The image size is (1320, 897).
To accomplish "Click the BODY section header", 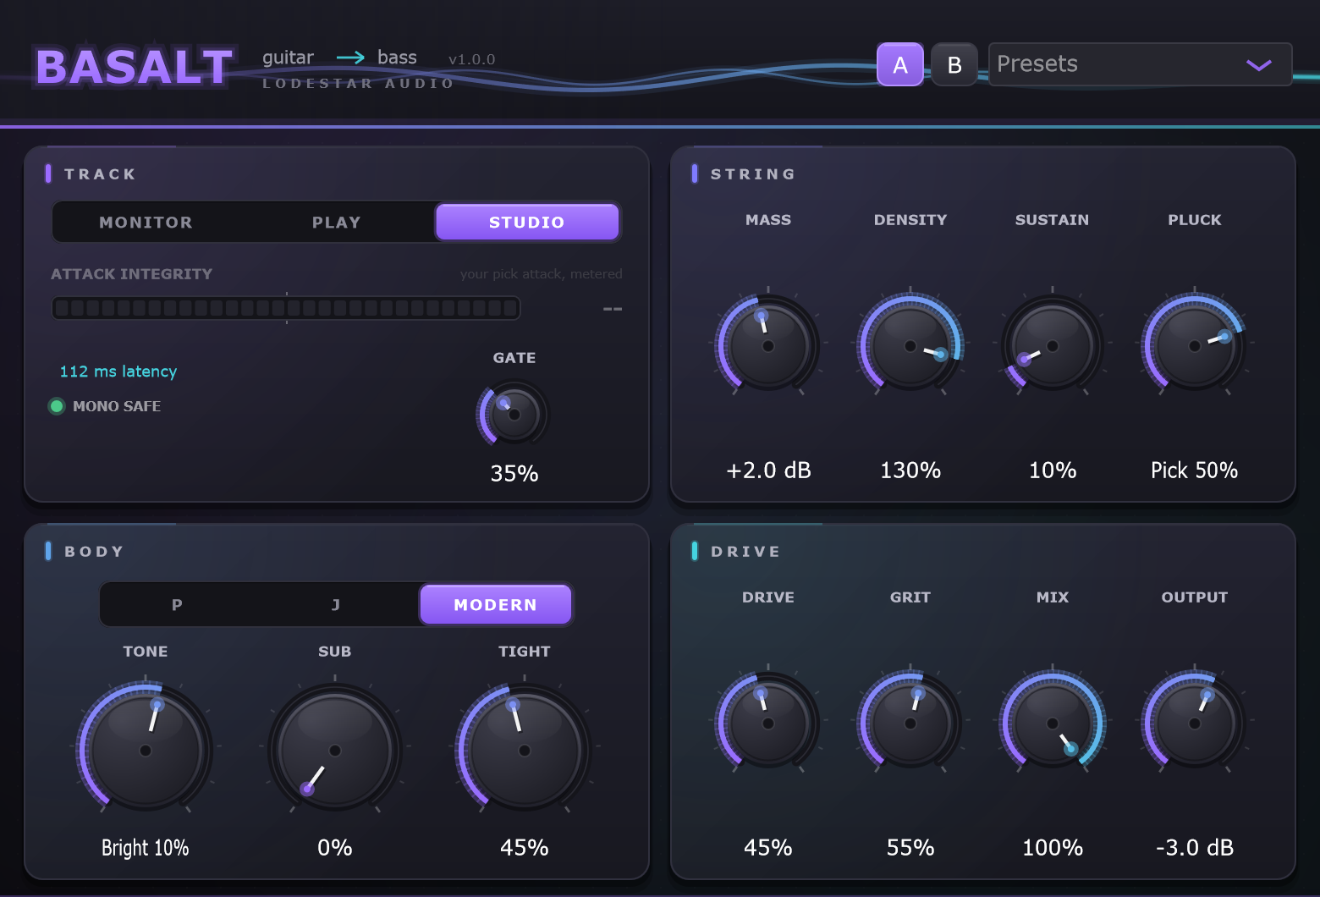I will (95, 552).
